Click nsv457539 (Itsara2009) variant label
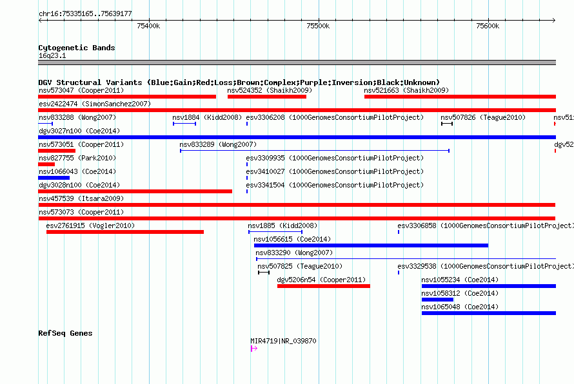 click(x=81, y=198)
